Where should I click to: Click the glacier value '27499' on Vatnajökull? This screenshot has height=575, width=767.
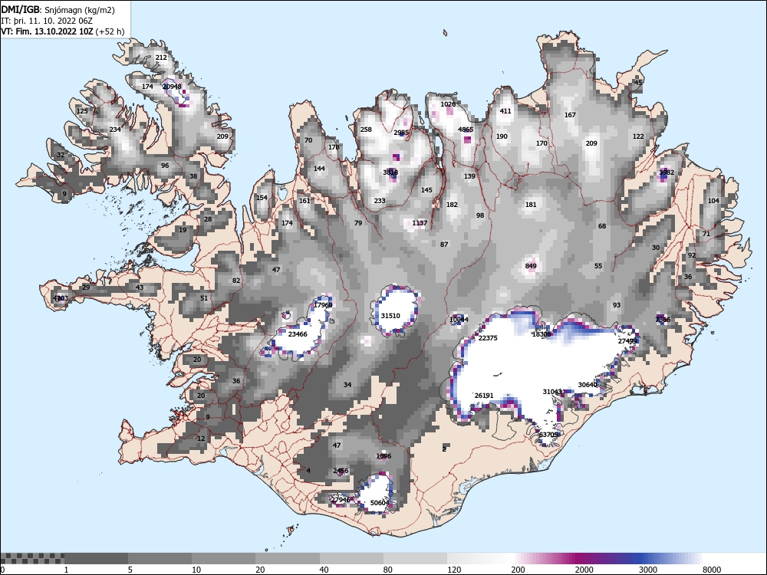[x=627, y=341]
